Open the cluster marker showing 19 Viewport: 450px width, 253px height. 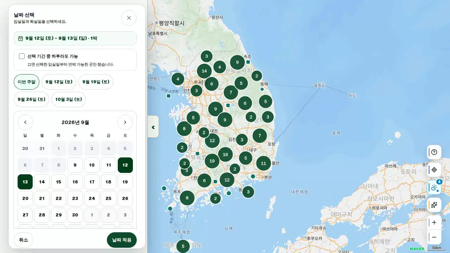pos(212,161)
